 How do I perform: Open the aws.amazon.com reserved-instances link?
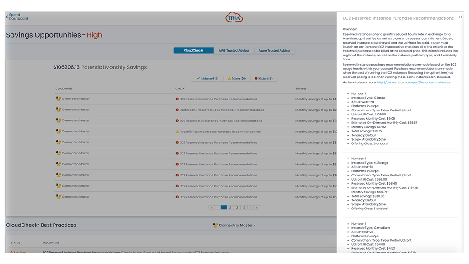pos(414,82)
